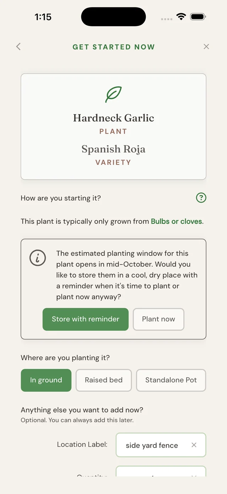
Task: Edit the Location Label field
Action: pos(161,445)
